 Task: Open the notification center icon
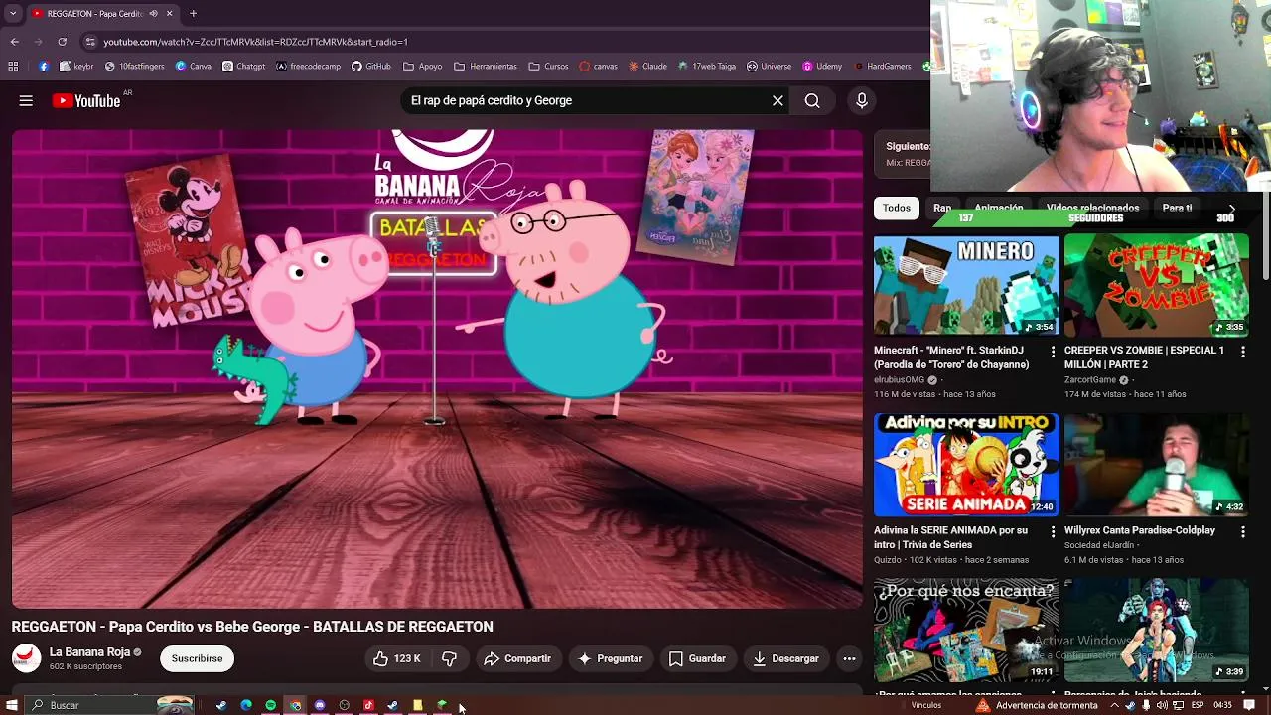point(1250,705)
